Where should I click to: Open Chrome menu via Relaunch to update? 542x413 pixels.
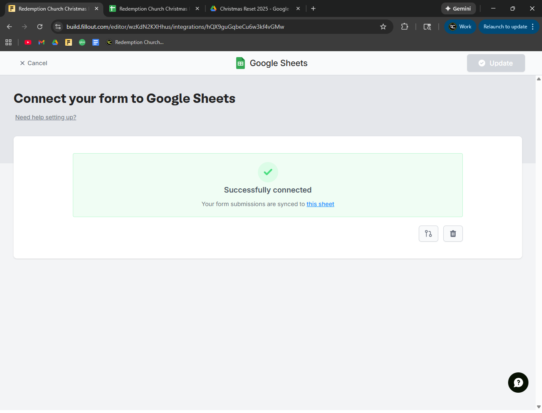508,27
